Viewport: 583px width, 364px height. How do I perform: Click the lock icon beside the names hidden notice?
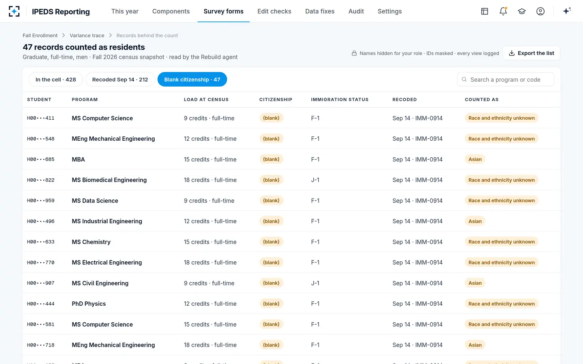354,53
